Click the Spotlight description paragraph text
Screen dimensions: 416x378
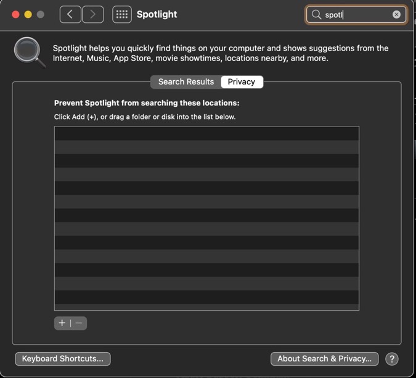click(x=221, y=53)
